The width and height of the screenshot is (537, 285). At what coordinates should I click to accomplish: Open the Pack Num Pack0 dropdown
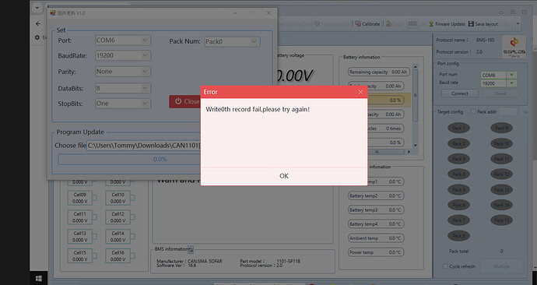[232, 41]
